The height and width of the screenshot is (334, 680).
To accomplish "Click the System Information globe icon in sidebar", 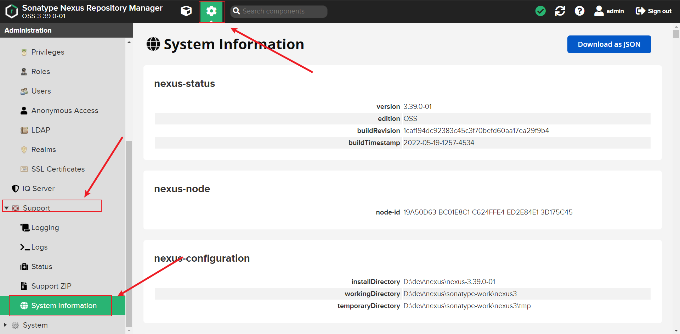I will click(24, 306).
